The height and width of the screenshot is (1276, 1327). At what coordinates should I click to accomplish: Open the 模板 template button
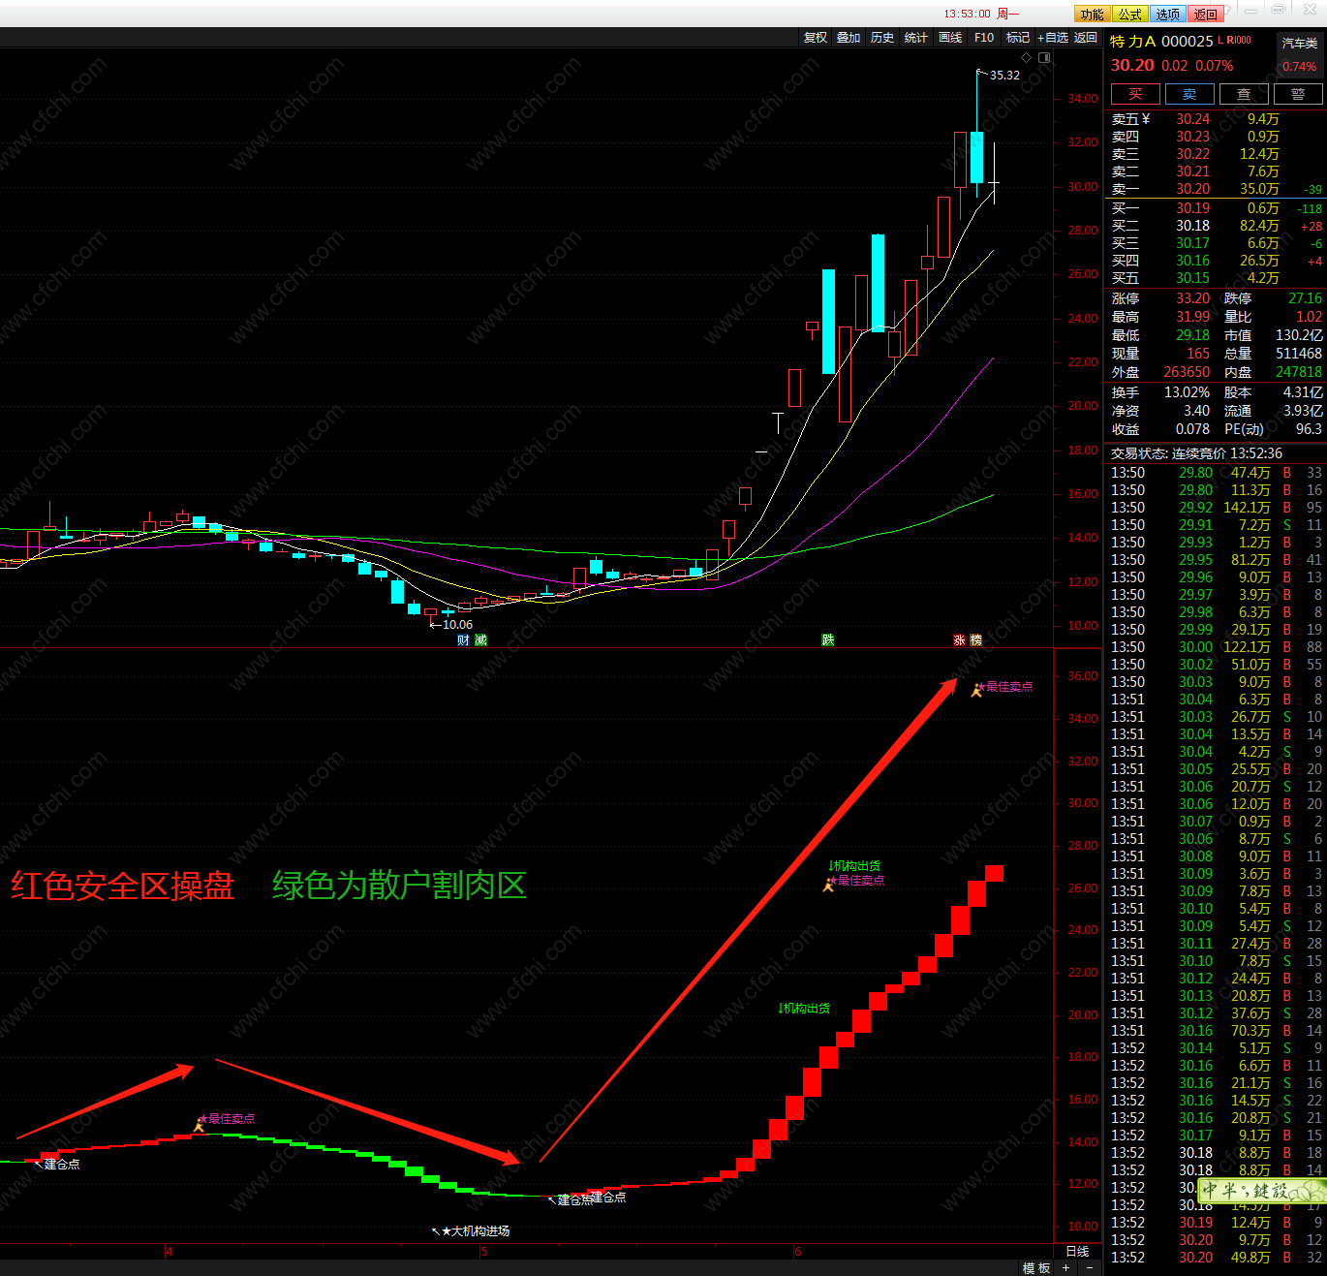pos(1036,1268)
